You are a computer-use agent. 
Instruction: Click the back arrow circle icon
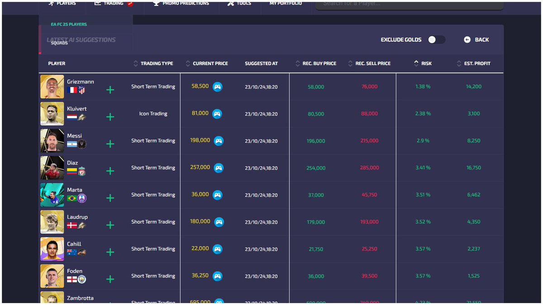tap(467, 40)
